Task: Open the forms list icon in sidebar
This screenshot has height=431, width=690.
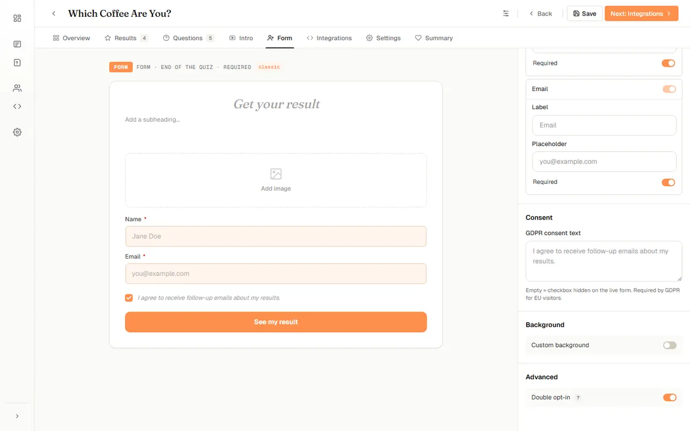Action: click(x=17, y=44)
